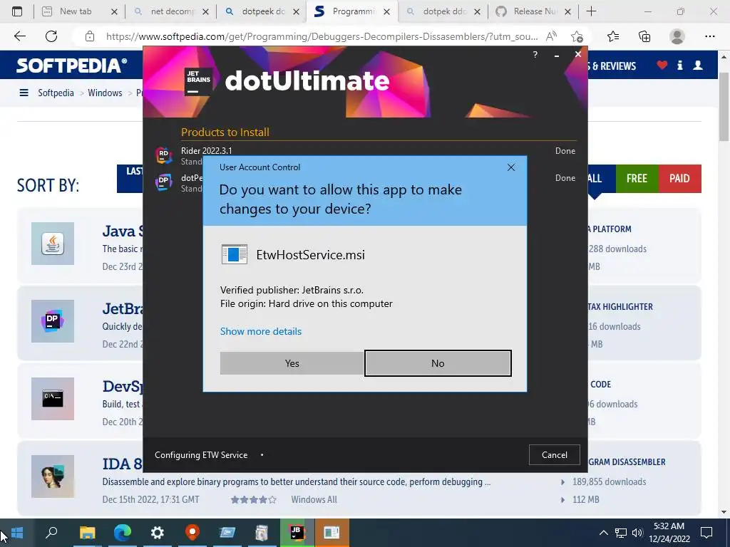Viewport: 730px width, 547px height.
Task: Open Settings gear from taskbar
Action: [x=158, y=533]
